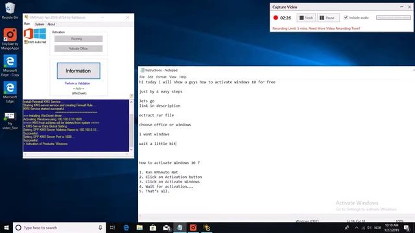Screen dimensions: 415x233
Task: Click the '3. Click on Activate Windows' line
Action: click(169, 181)
